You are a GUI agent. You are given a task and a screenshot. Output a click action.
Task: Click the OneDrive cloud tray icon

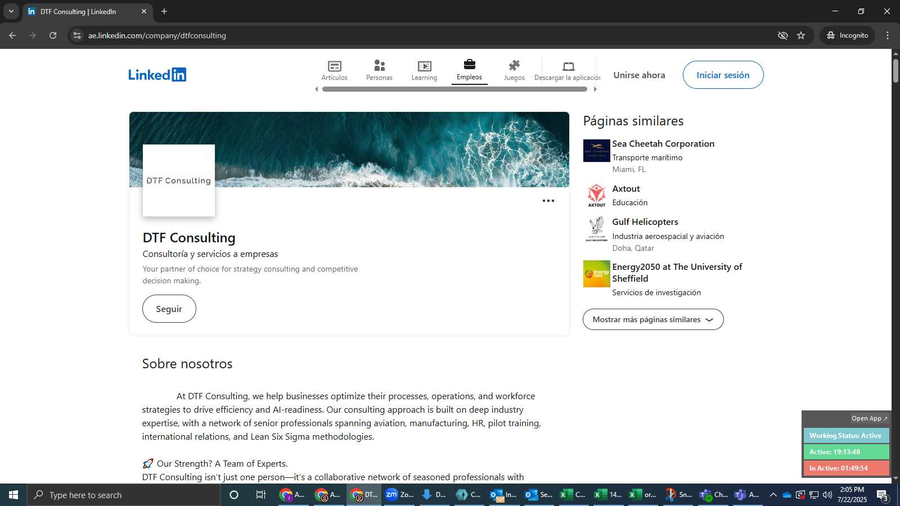[x=787, y=495]
